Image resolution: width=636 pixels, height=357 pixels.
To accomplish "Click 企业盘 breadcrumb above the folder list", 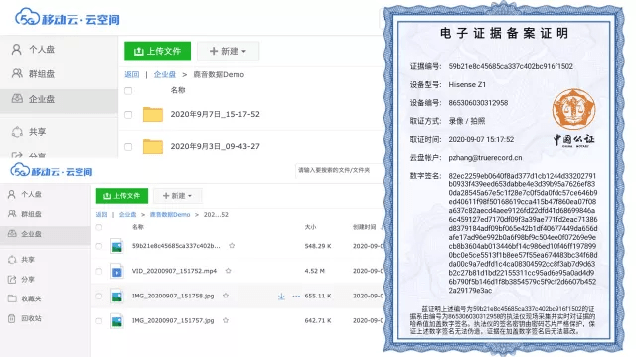I will tap(165, 75).
